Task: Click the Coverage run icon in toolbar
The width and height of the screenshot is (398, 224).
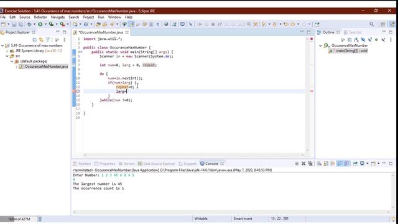Action: 51,24
